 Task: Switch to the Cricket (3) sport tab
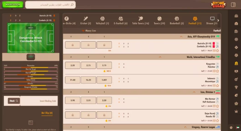pyautogui.click(x=86, y=21)
